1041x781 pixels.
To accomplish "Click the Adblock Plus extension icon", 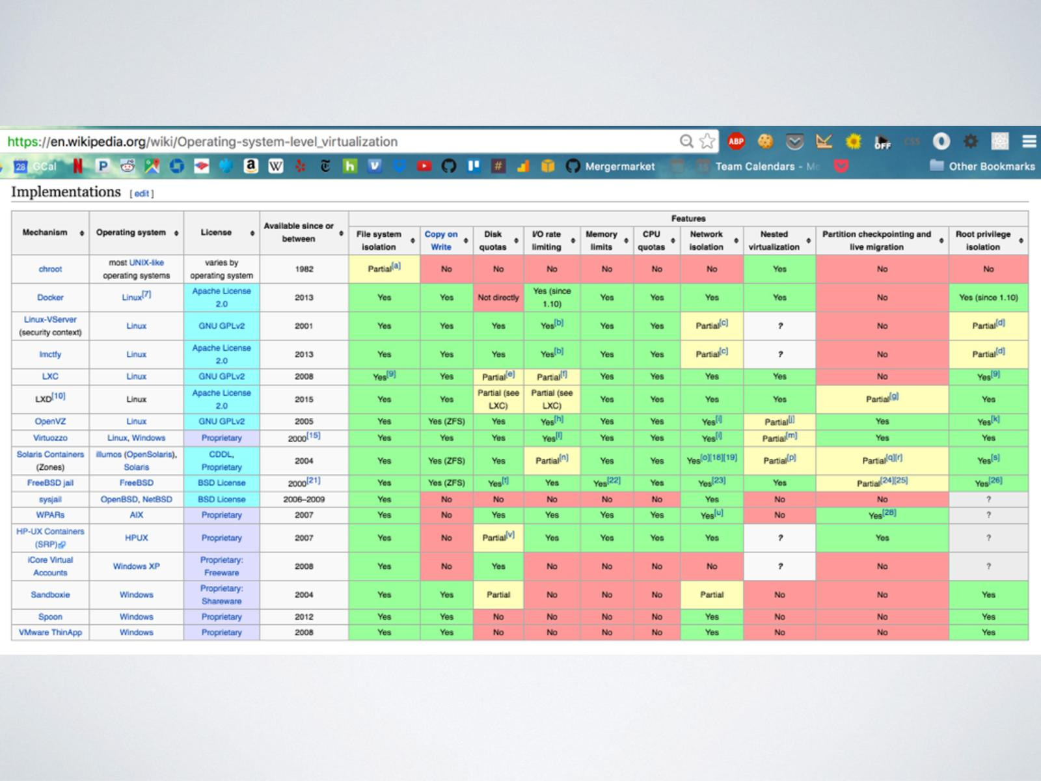I will pos(736,141).
